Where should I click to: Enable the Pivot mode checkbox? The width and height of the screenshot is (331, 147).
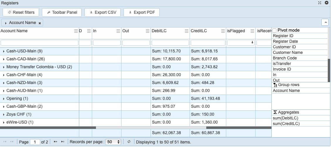point(275,30)
